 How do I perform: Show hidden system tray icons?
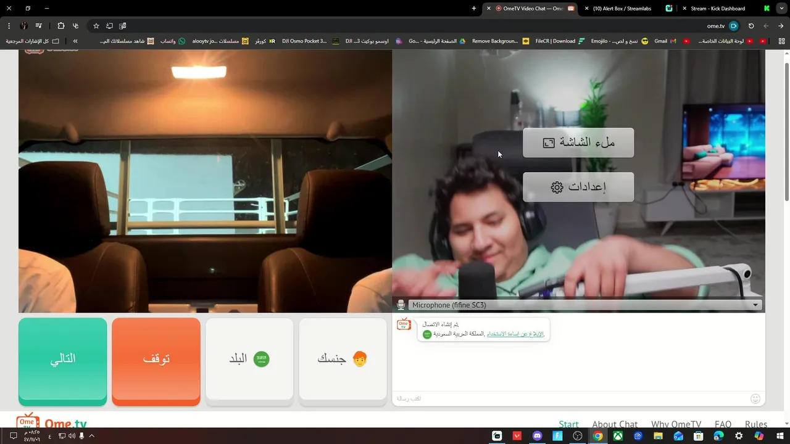click(x=91, y=436)
